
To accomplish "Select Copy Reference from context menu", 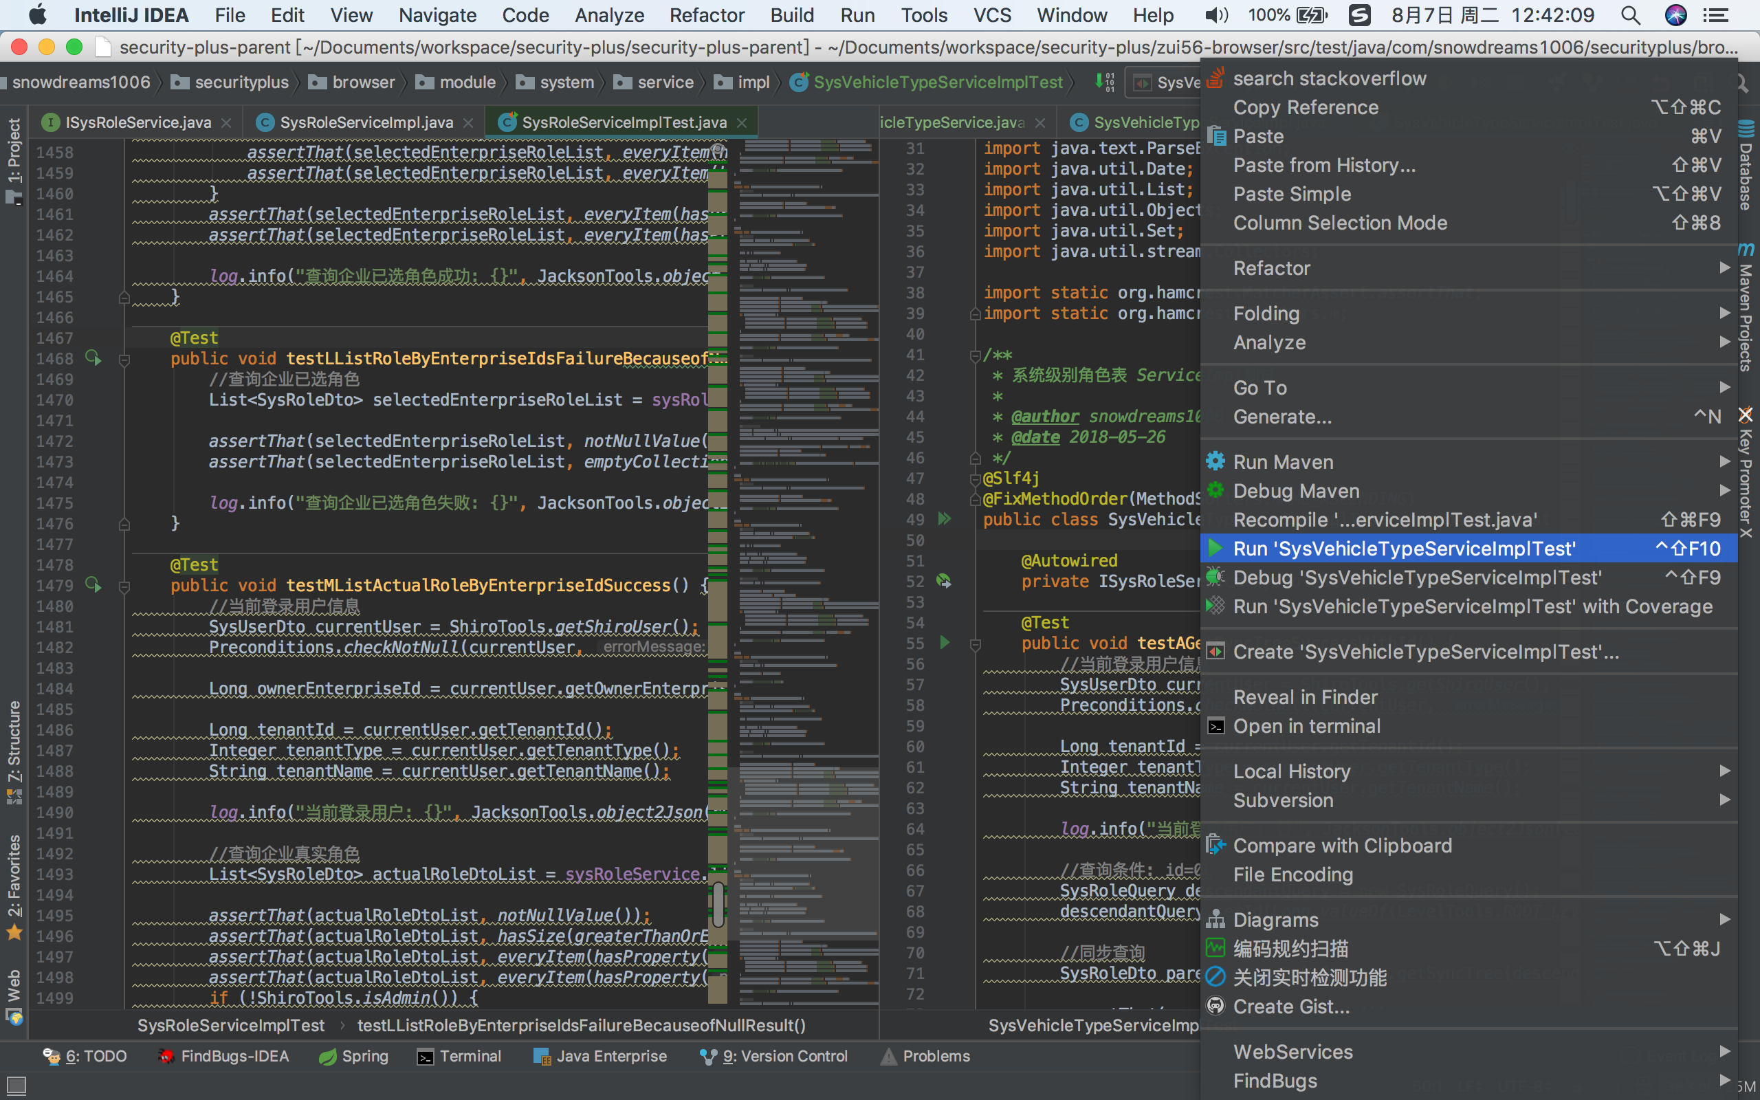I will pos(1469,107).
